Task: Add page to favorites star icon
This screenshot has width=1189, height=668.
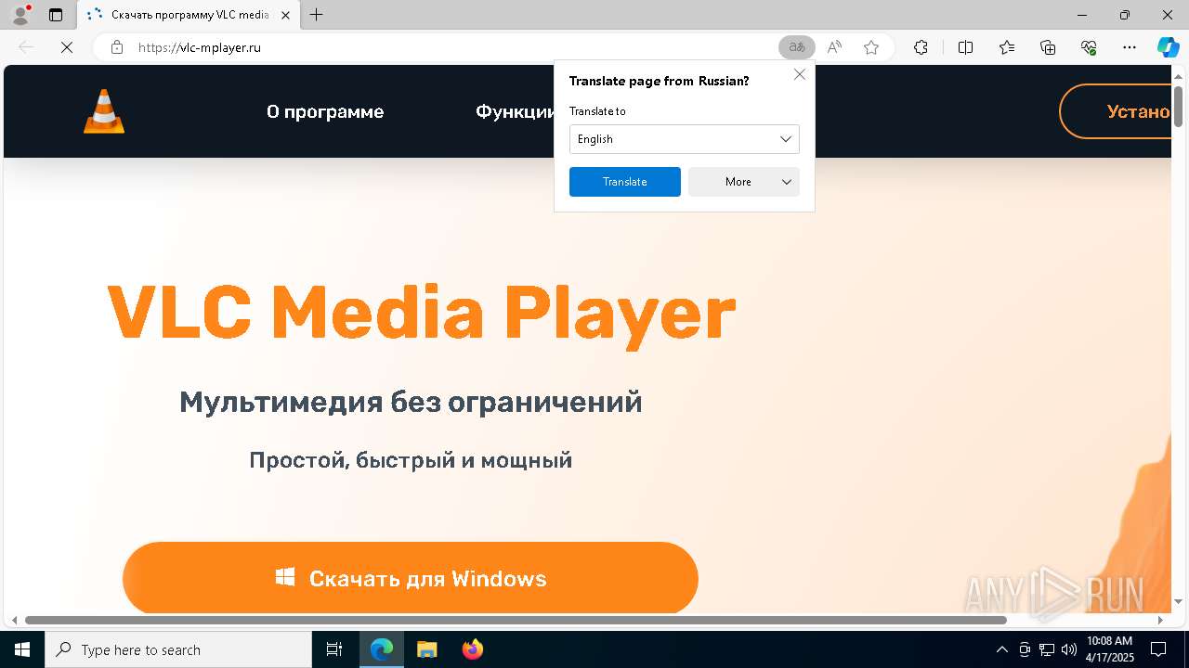Action: 871,47
